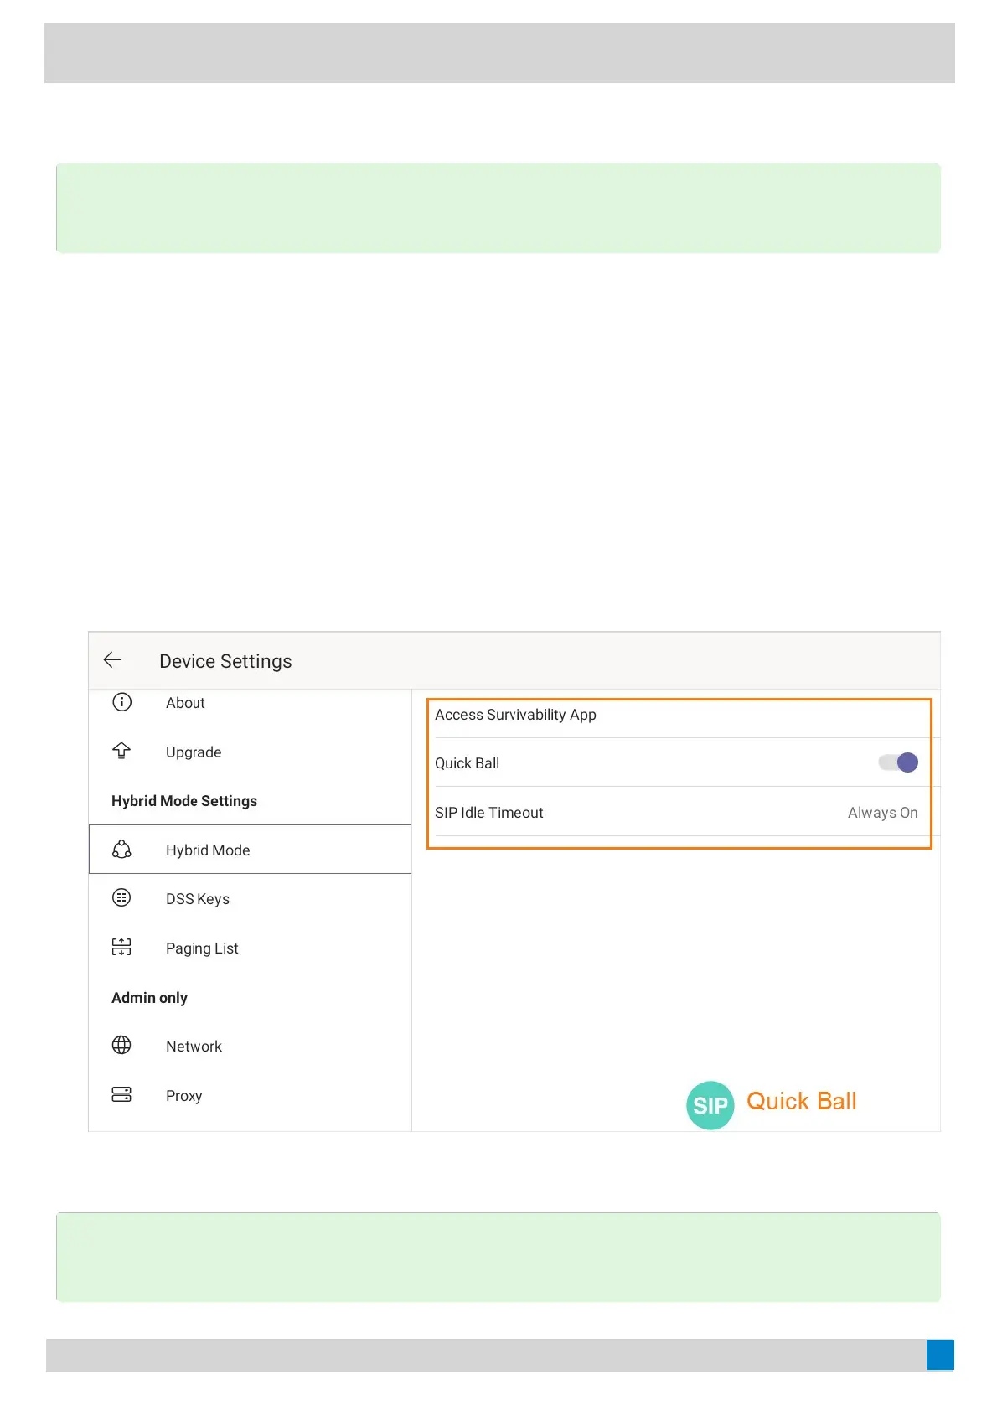
Task: Open the About menu item
Action: click(x=251, y=702)
